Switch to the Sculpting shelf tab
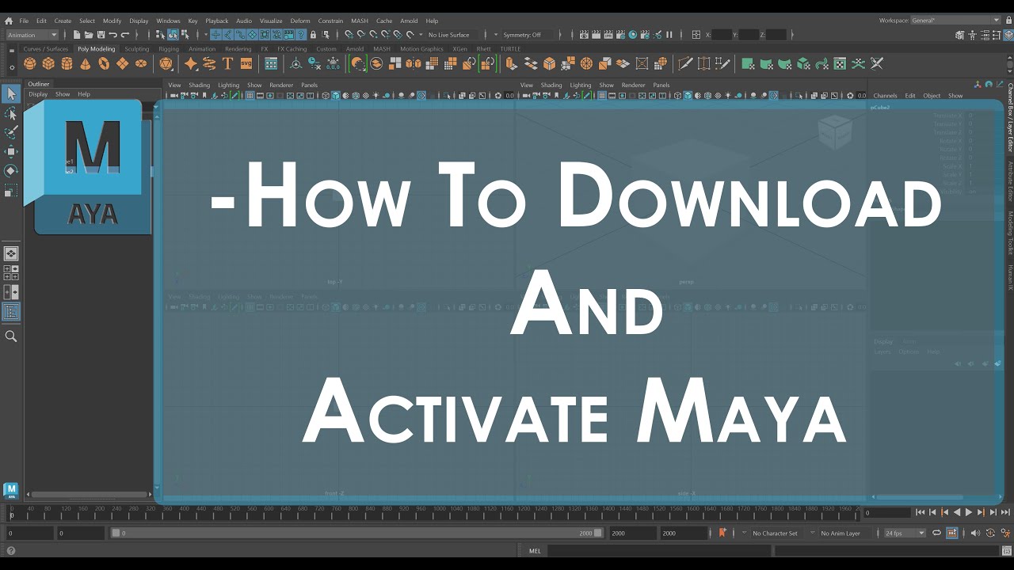Viewport: 1014px width, 570px height. [136, 49]
